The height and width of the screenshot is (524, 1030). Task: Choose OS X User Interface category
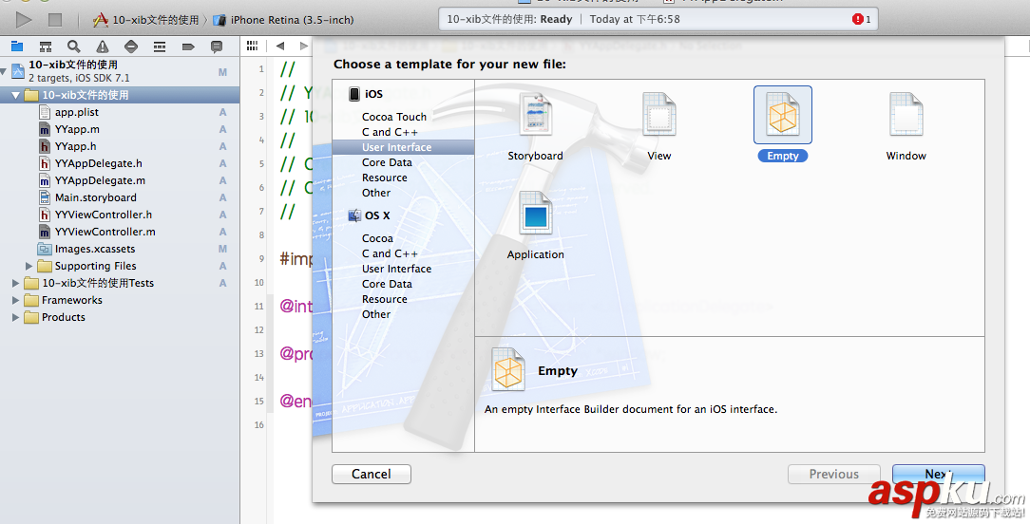tap(396, 269)
